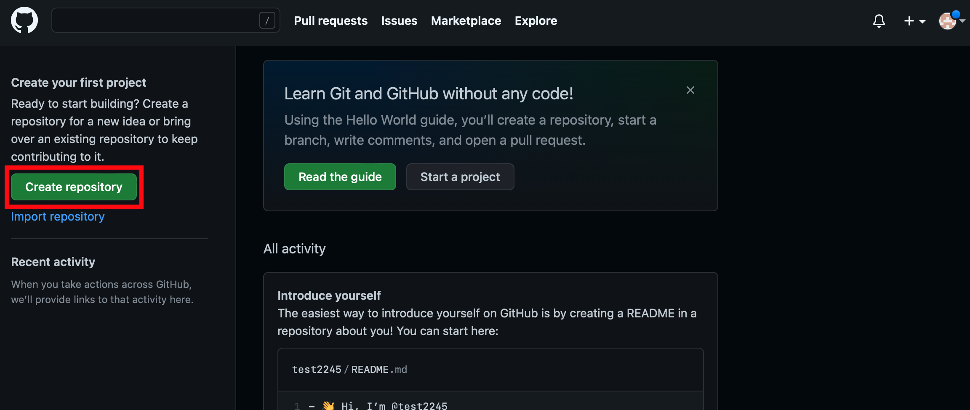Open the plus create-new dropdown
This screenshot has height=410, width=970.
click(x=915, y=21)
